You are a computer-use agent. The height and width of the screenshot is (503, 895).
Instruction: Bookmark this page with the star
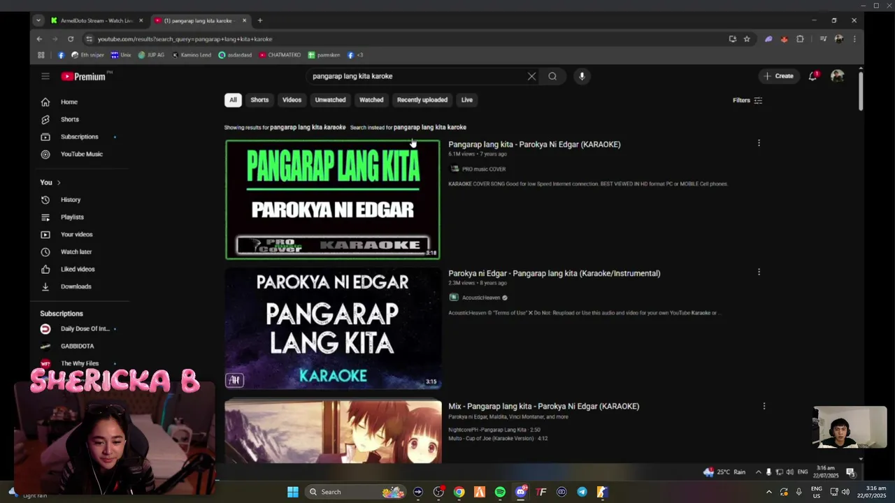[747, 39]
